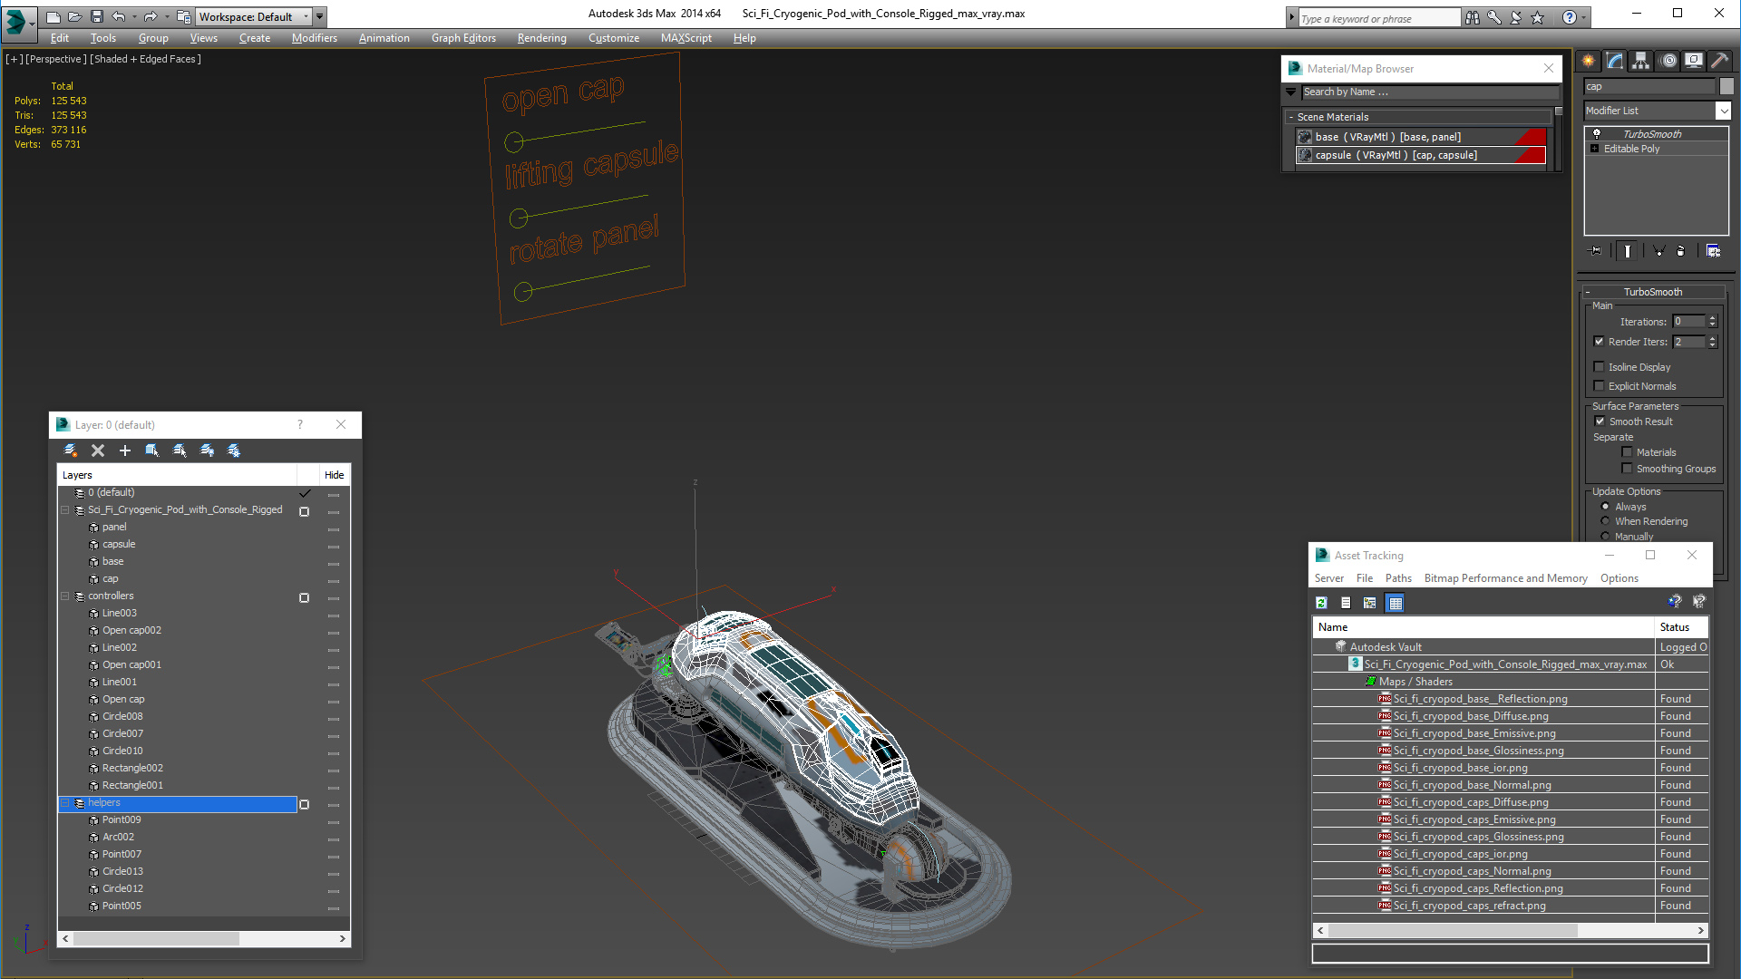Click binoculars search icon in title bar

coord(1473,17)
